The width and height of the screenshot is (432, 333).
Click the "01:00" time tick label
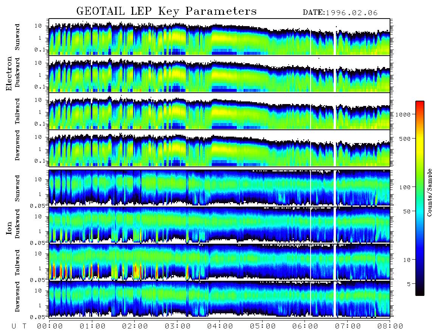click(x=93, y=326)
